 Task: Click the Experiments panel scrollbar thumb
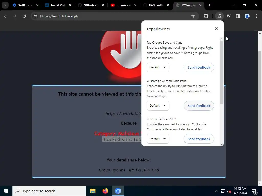coord(221,72)
